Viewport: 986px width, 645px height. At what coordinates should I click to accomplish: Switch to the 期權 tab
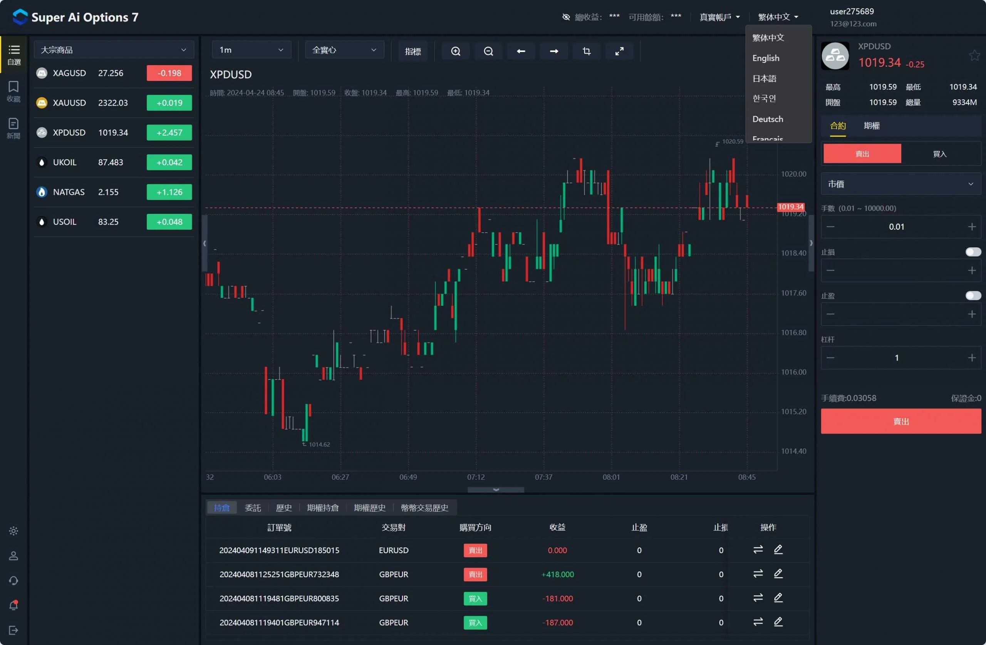871,126
